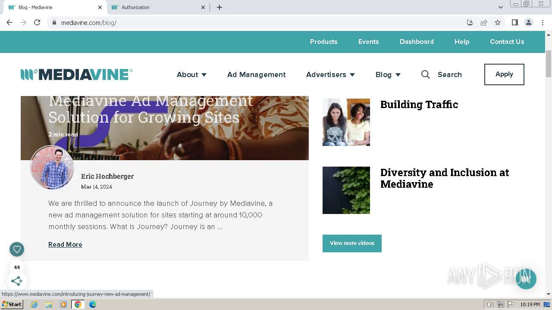Viewport: 552px width, 310px height.
Task: Open Ad Management page
Action: (x=256, y=74)
